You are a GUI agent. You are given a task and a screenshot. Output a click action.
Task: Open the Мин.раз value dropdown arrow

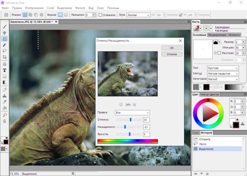tap(243, 47)
